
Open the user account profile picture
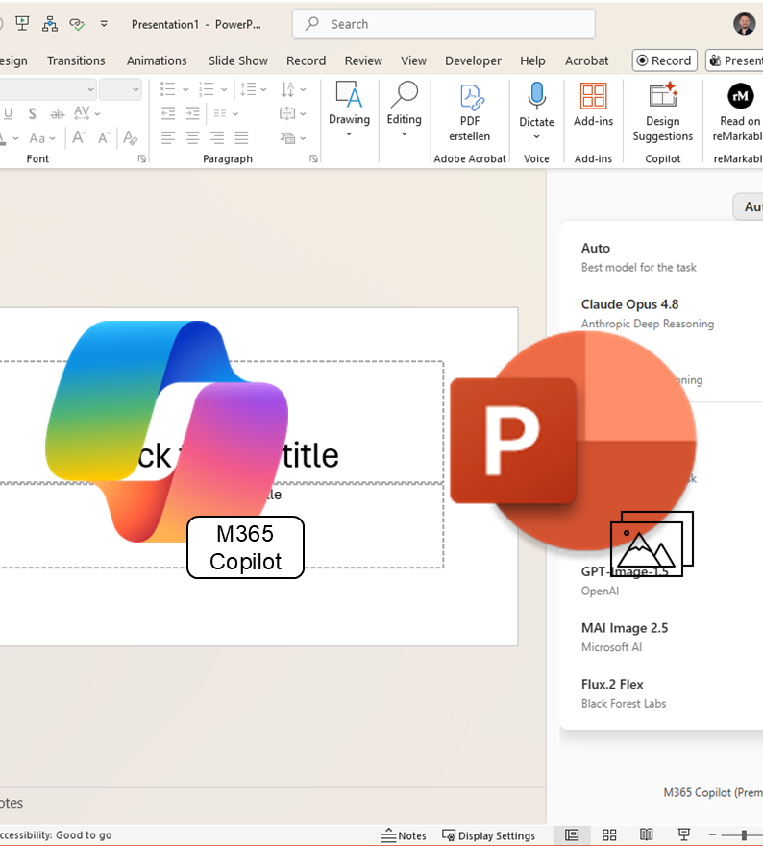click(x=744, y=24)
